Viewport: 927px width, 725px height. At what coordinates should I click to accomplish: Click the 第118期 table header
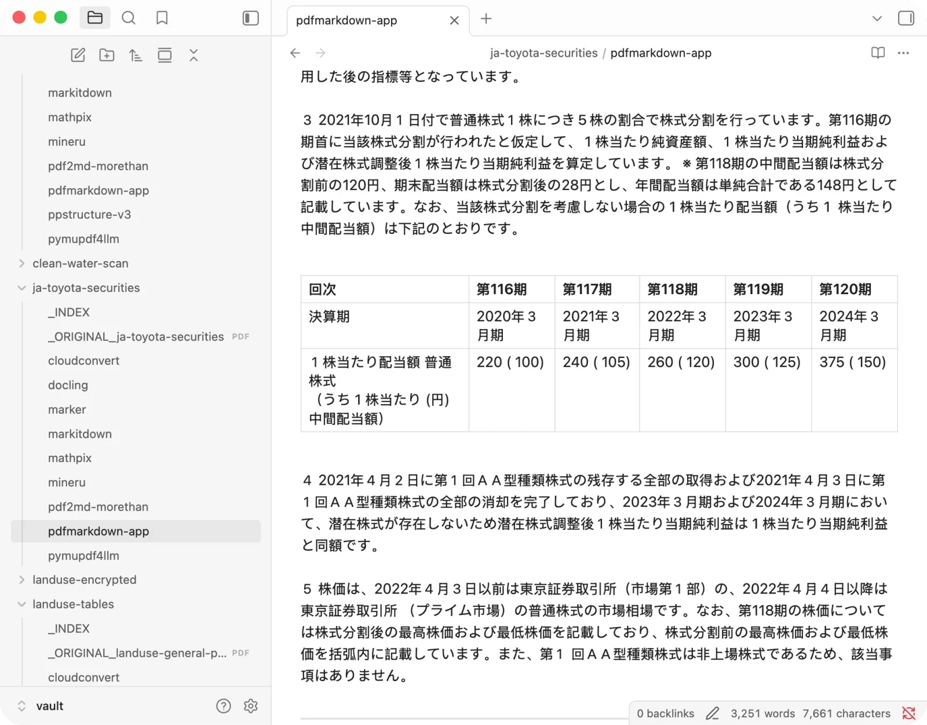682,289
